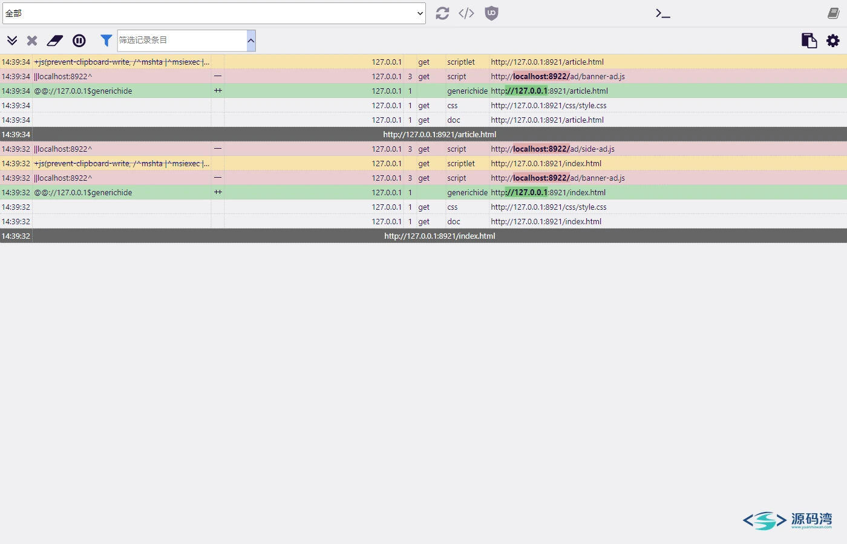
Task: Open the uBlock shield popup panel
Action: (492, 13)
